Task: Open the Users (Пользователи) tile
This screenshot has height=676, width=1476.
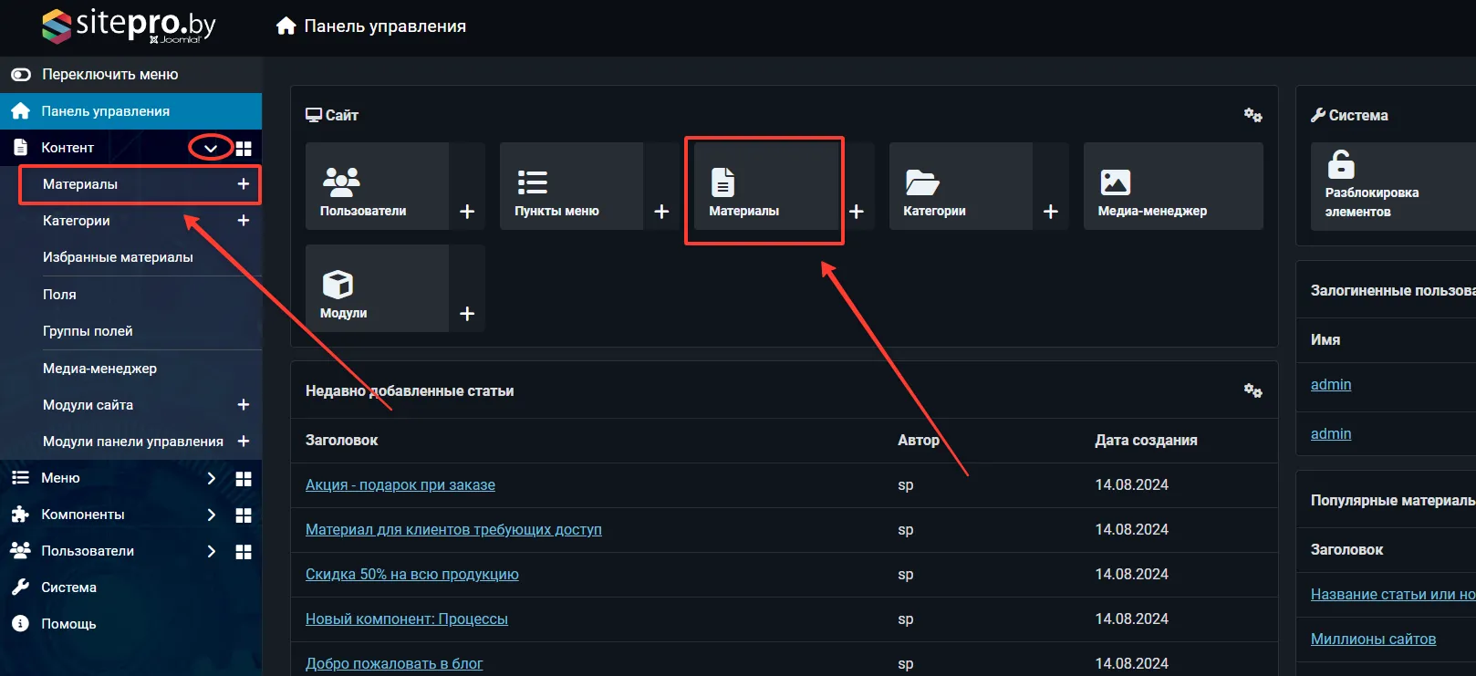Action: point(377,186)
